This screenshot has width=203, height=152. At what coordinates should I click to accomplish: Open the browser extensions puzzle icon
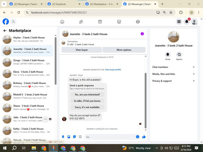(181, 13)
